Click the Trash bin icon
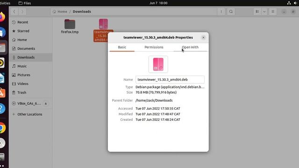299x168 pixels. tap(14, 92)
